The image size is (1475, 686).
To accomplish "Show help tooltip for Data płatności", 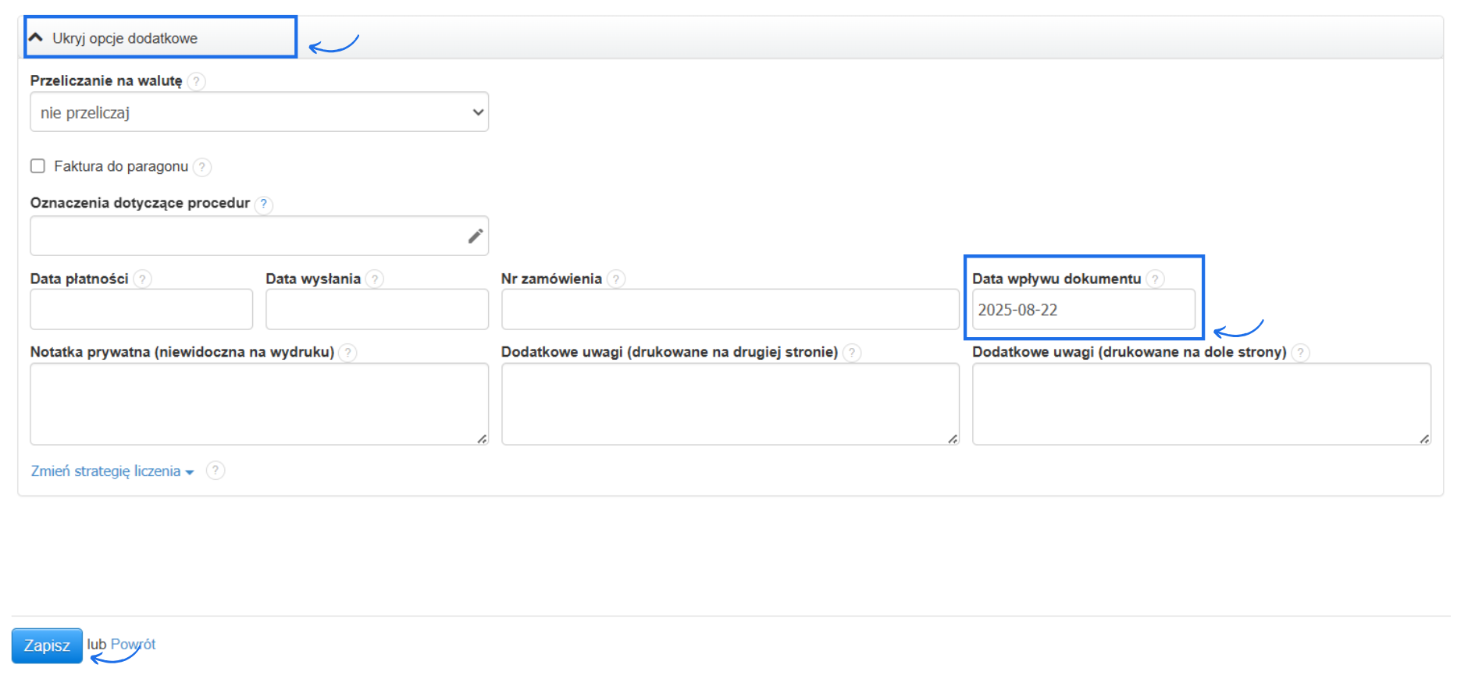I will (x=142, y=279).
